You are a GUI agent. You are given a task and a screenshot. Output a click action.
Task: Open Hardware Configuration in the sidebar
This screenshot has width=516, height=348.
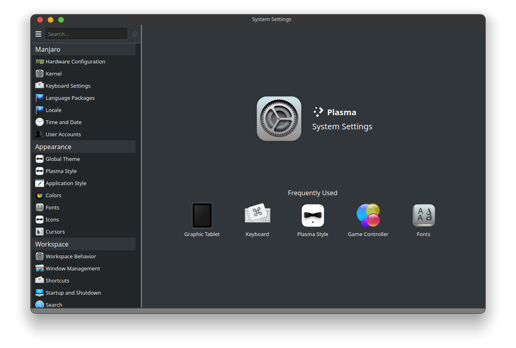84,61
